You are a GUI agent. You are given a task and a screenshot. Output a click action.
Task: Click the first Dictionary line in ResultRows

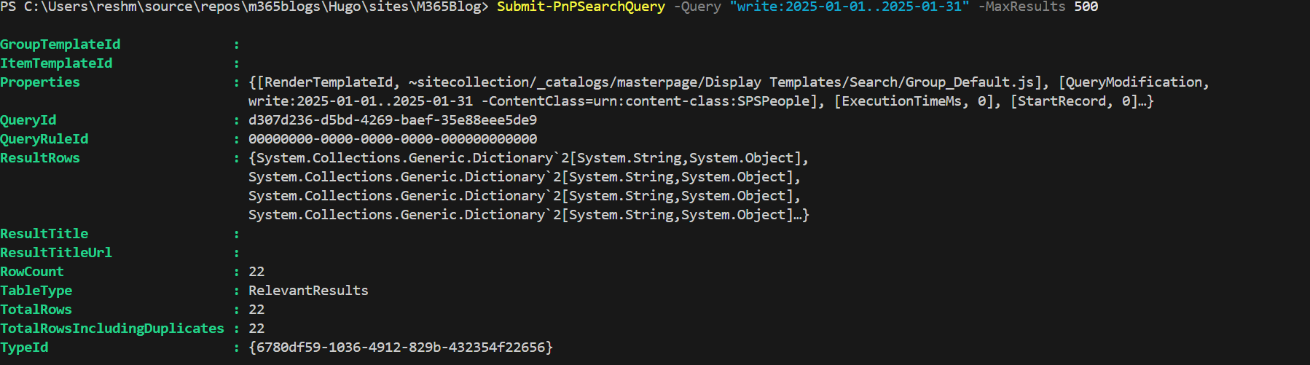pos(528,158)
